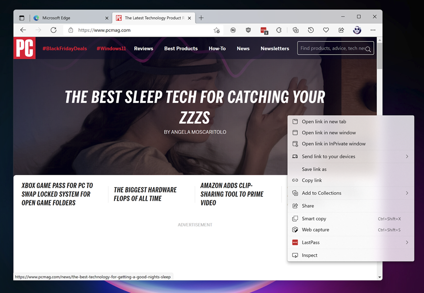Click the browser Forward arrow
The image size is (424, 293).
click(x=38, y=30)
